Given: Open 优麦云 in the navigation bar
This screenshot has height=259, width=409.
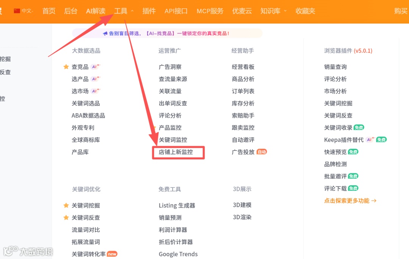Looking at the screenshot, I should (242, 11).
